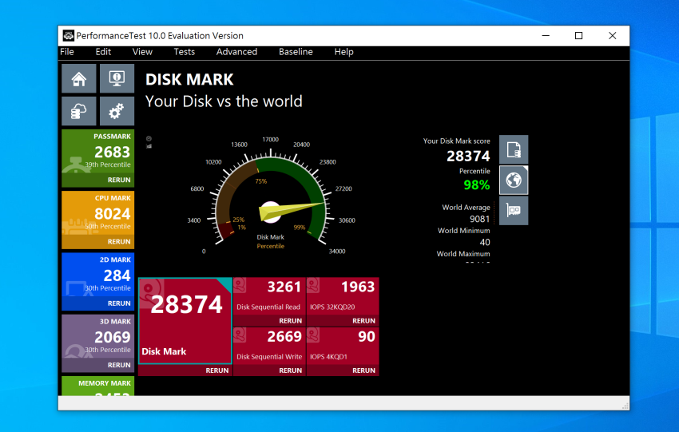
Task: Open the View menu
Action: [142, 52]
